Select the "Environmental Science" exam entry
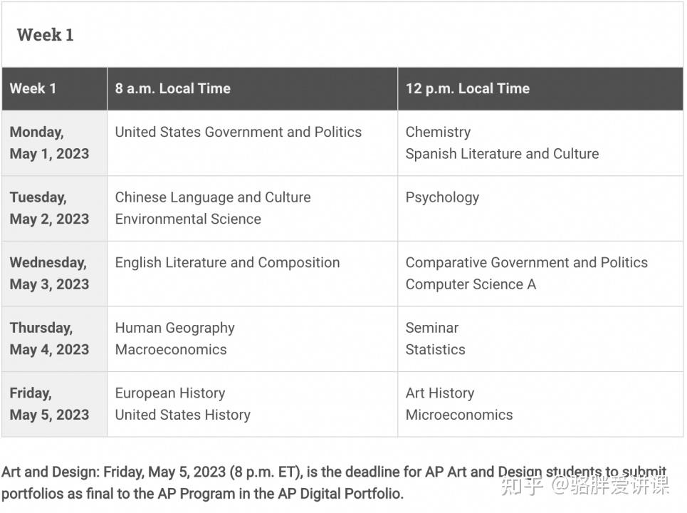 coord(188,219)
